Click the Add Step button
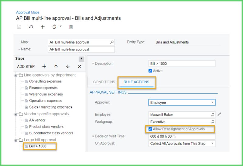243x166 pixels. pyautogui.click(x=26, y=66)
